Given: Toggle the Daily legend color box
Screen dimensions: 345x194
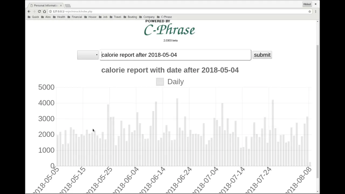Looking at the screenshot, I should point(160,82).
